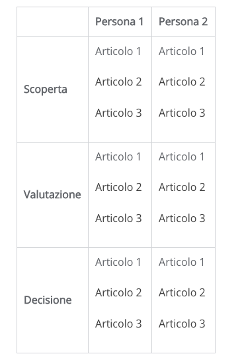Click the Persona 2 column header

click(183, 22)
